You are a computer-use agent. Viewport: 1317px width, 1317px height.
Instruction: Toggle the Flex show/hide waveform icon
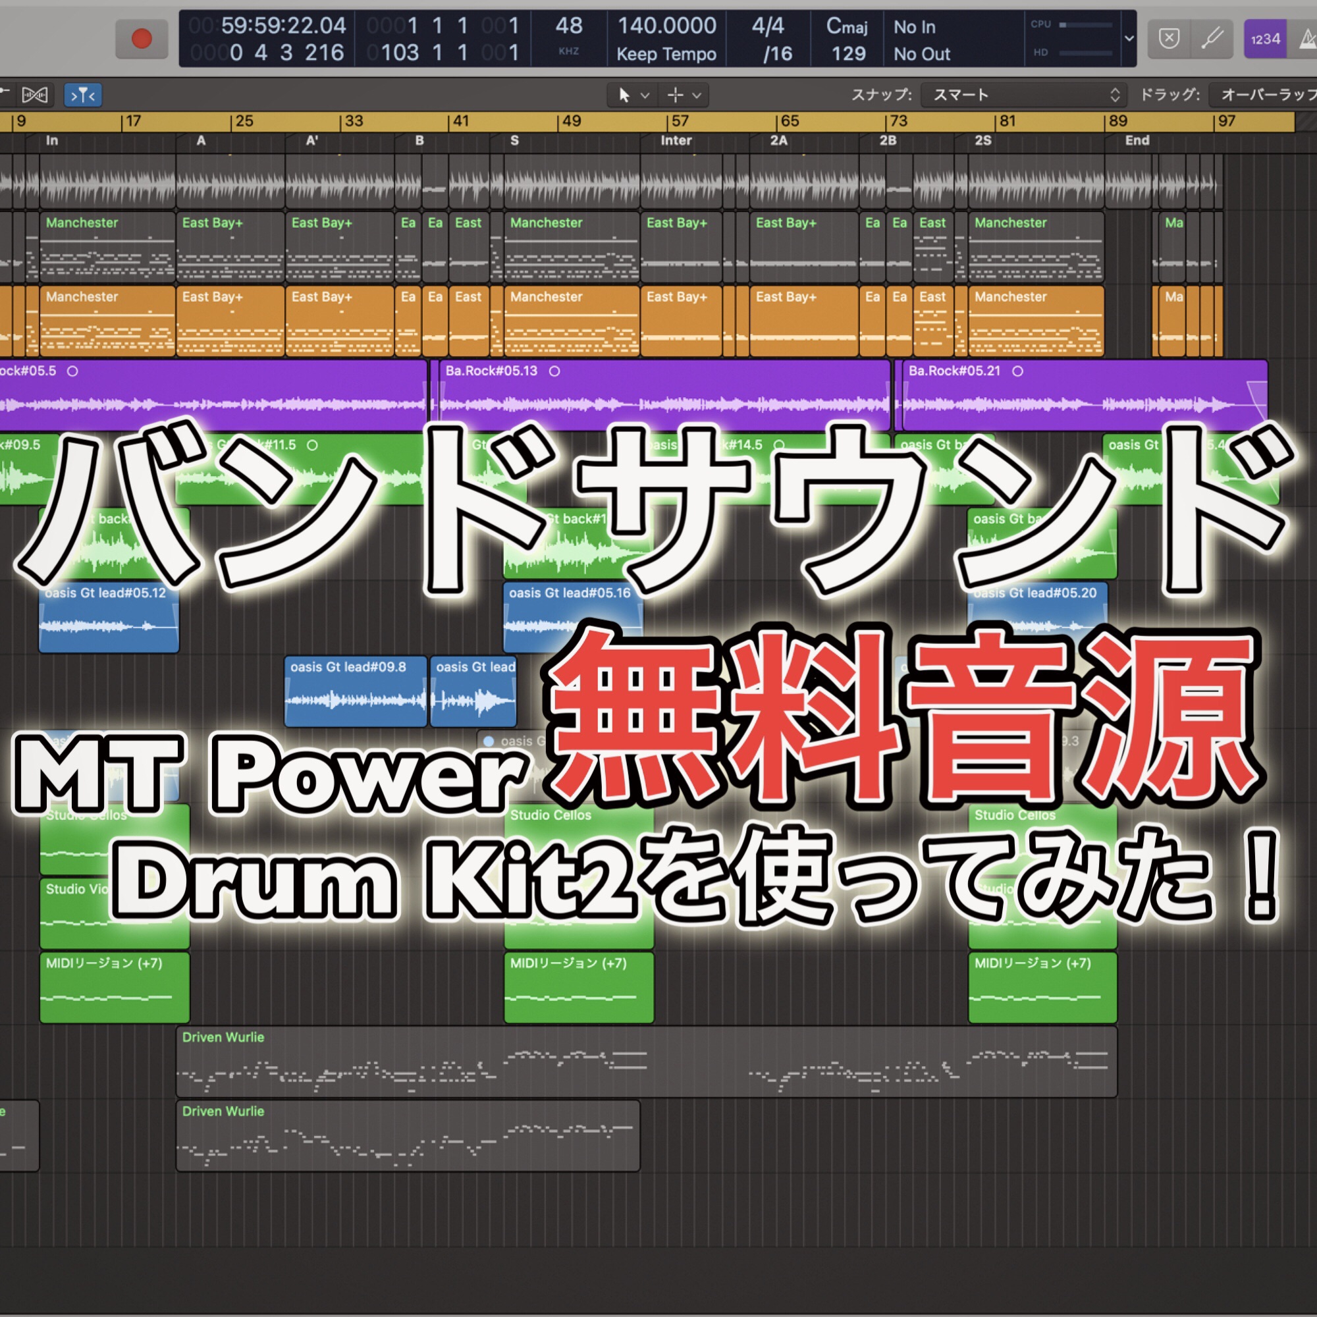click(x=35, y=95)
